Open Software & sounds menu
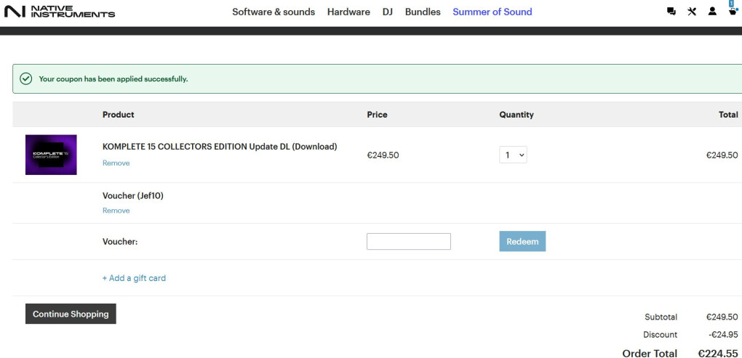This screenshot has width=742, height=358. pos(274,12)
